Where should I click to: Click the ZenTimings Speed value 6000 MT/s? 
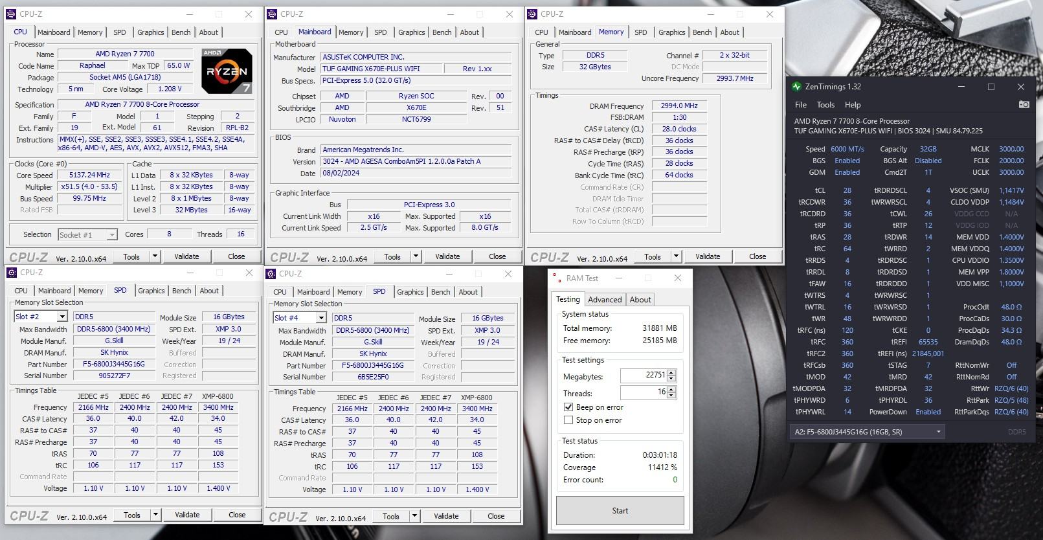(x=847, y=149)
